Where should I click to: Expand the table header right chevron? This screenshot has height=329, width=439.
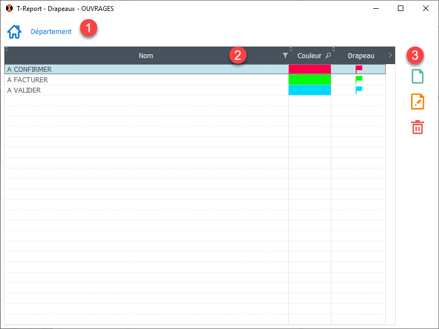coord(390,55)
